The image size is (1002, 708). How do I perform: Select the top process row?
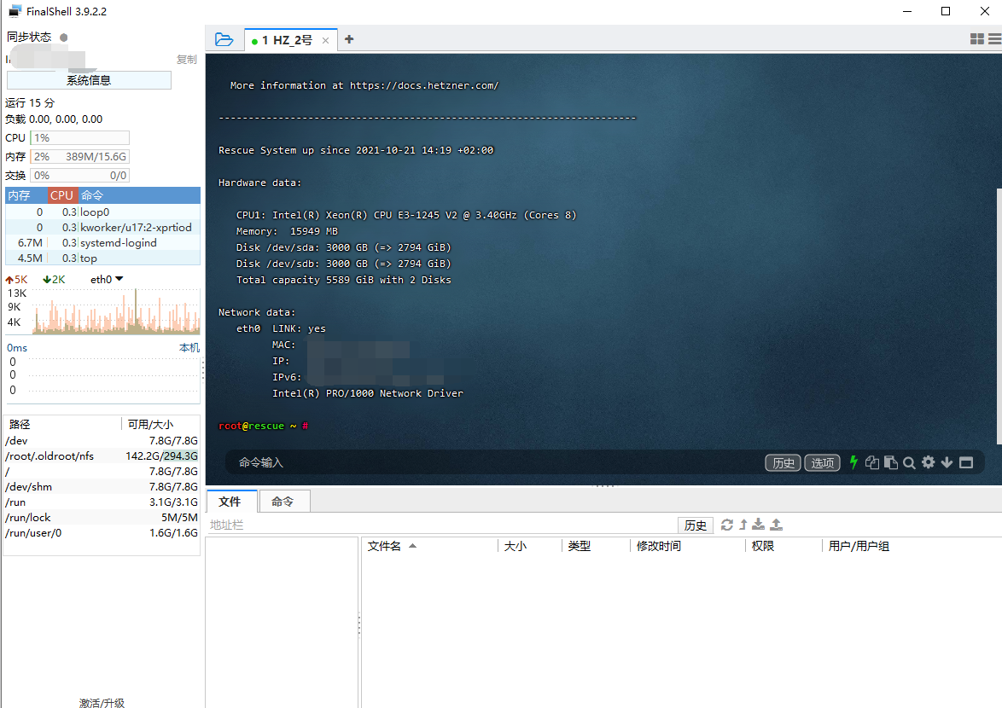click(103, 258)
